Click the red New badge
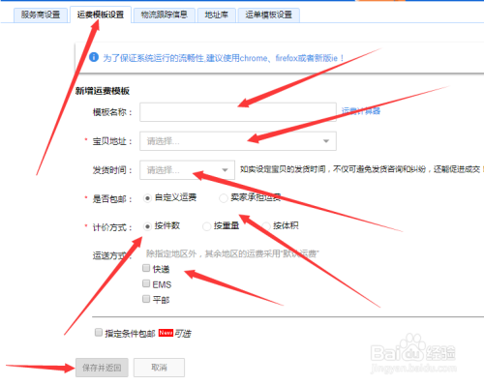Image resolution: width=484 pixels, height=385 pixels. pyautogui.click(x=166, y=333)
